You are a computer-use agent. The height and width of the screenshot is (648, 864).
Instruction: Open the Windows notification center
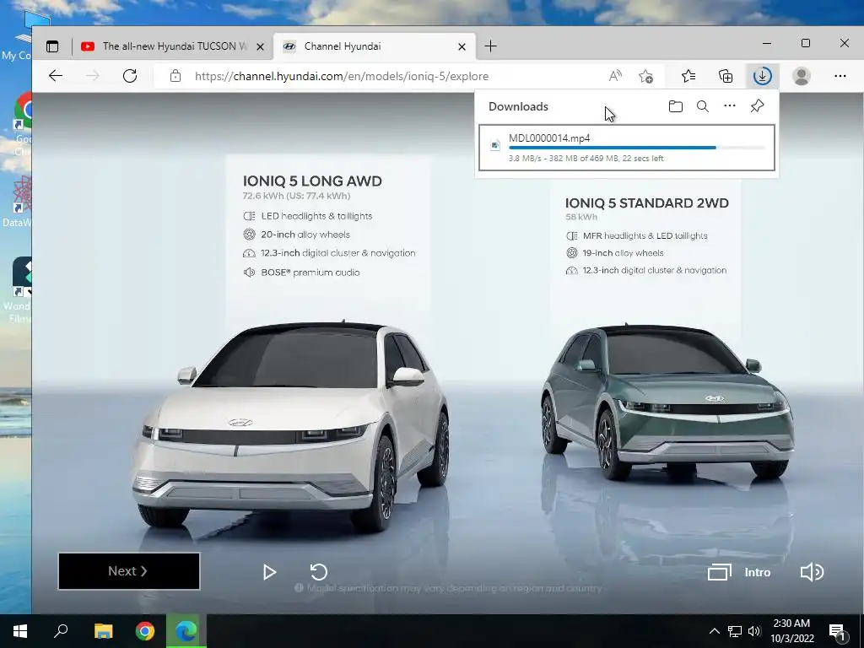pyautogui.click(x=837, y=632)
